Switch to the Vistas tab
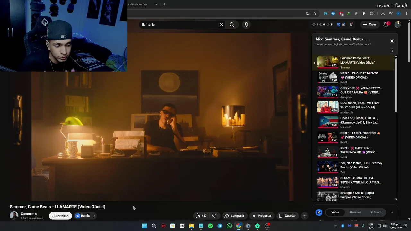 coord(335,212)
